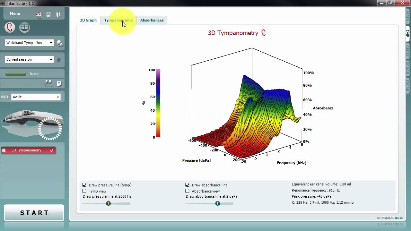411x231 pixels.
Task: Switch to the Absorbances tab
Action: (152, 20)
